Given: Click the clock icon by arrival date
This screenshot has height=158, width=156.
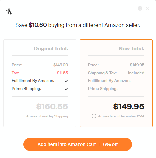Looking at the screenshot, I should pos(94,116).
